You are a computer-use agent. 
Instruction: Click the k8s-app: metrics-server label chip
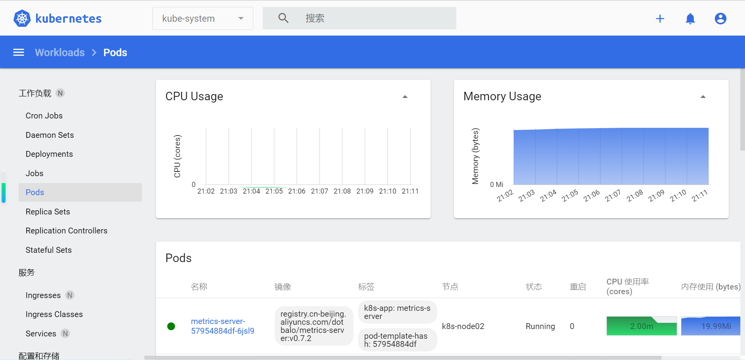397,312
